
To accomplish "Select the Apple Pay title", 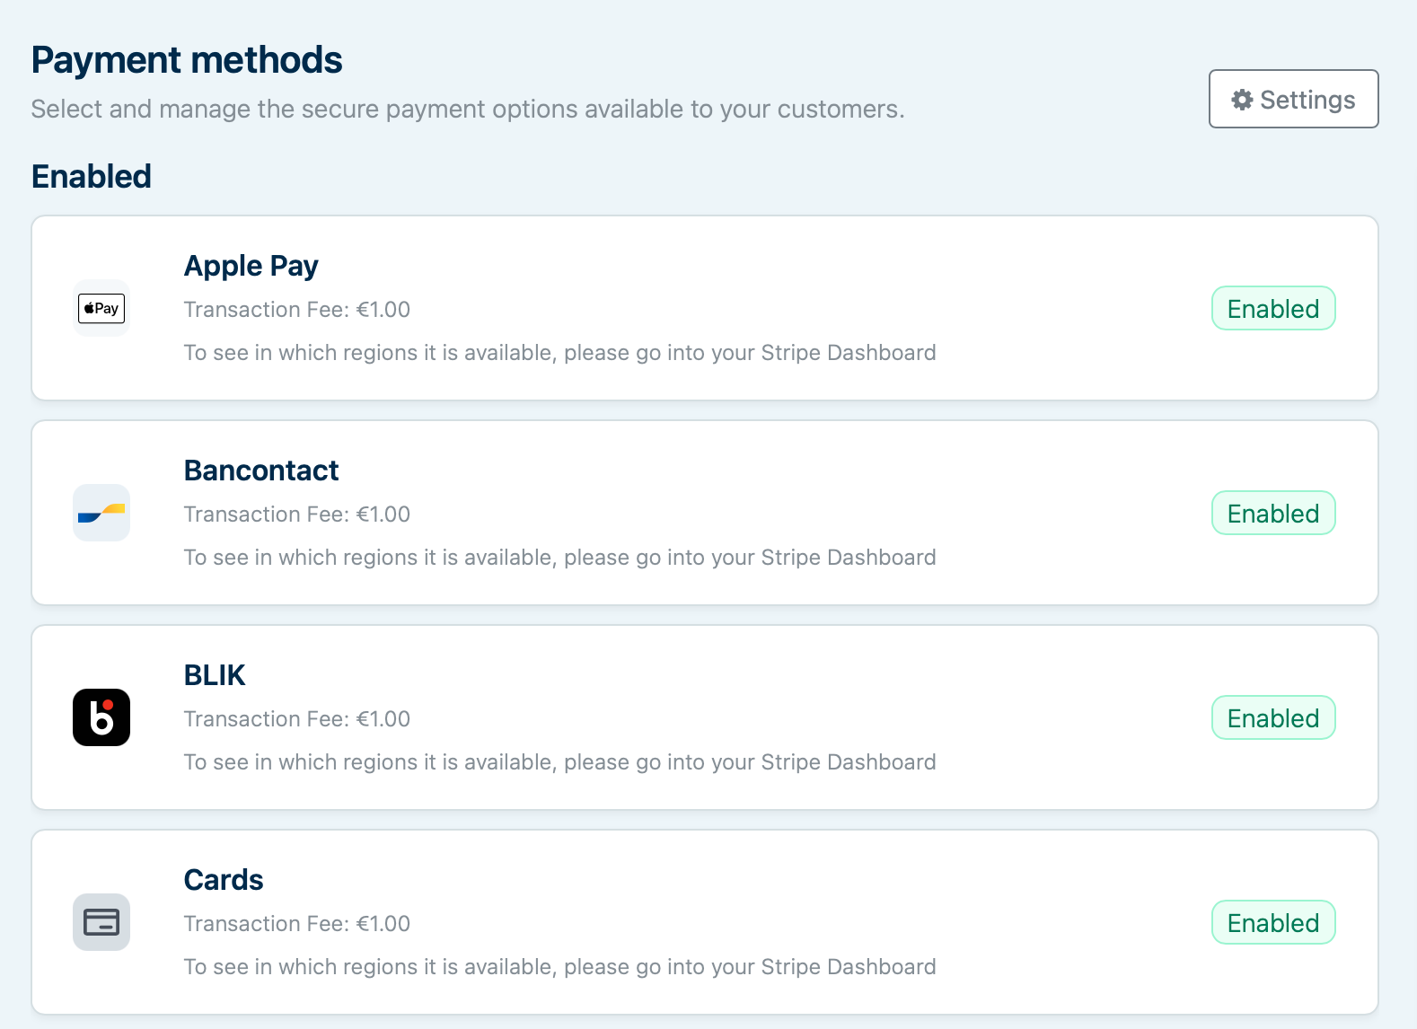I will 251,266.
